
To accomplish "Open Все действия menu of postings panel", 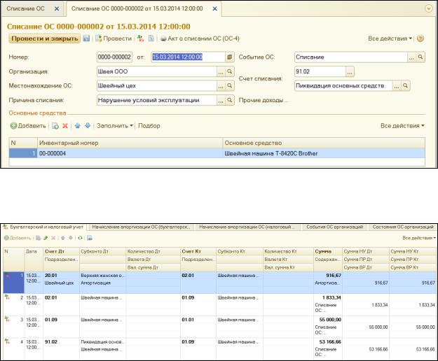I will 419,238.
